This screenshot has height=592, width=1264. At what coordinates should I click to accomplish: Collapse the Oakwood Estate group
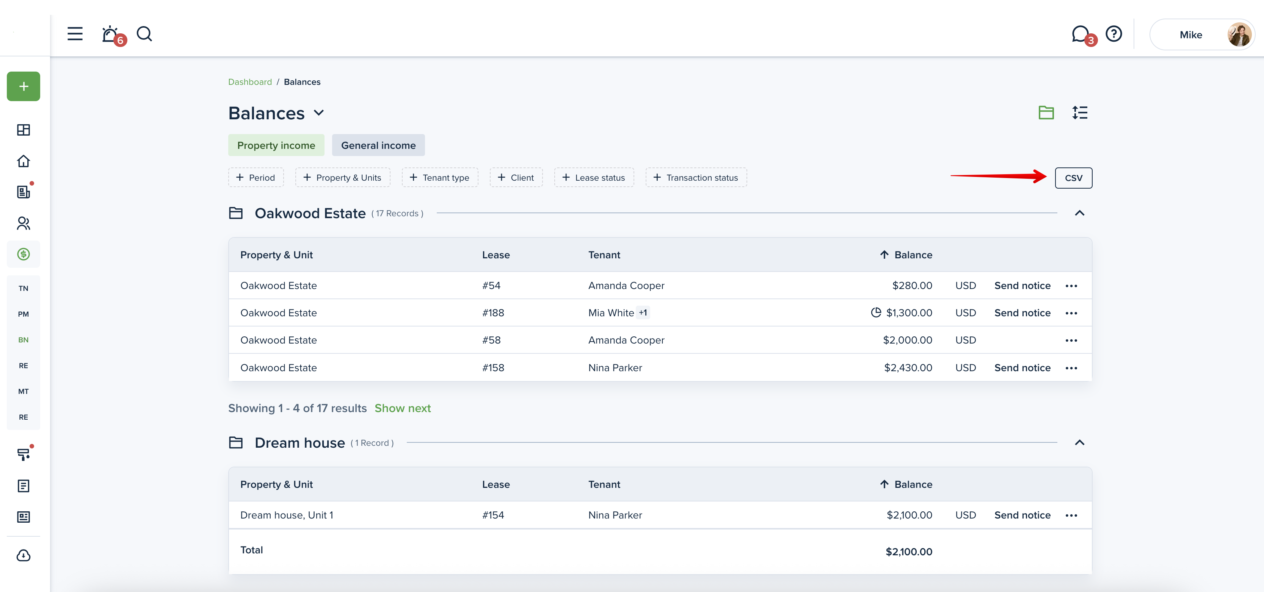[1079, 213]
